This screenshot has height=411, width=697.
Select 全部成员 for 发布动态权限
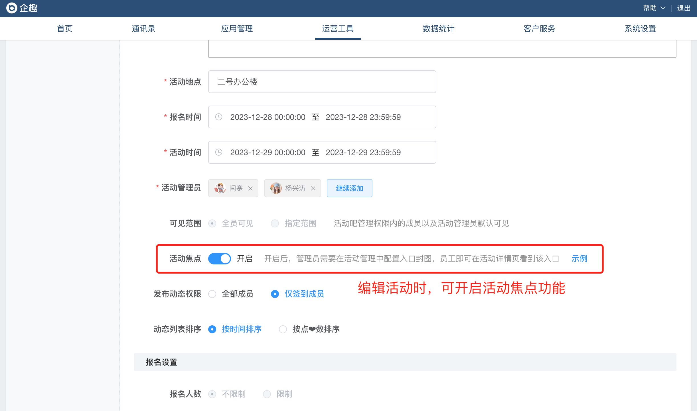(212, 294)
